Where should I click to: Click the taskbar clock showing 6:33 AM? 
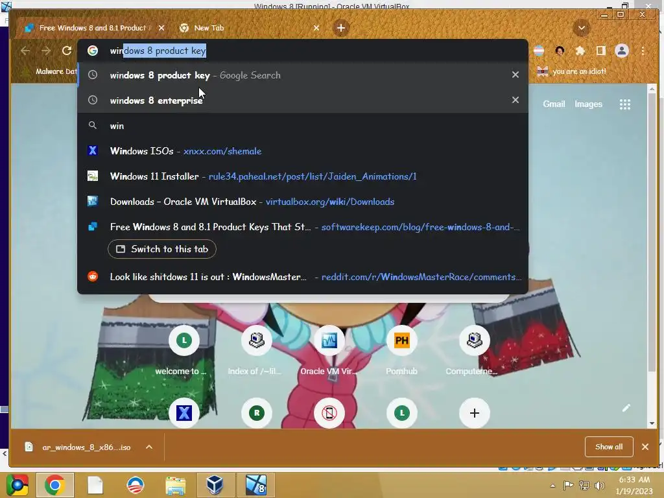634,485
